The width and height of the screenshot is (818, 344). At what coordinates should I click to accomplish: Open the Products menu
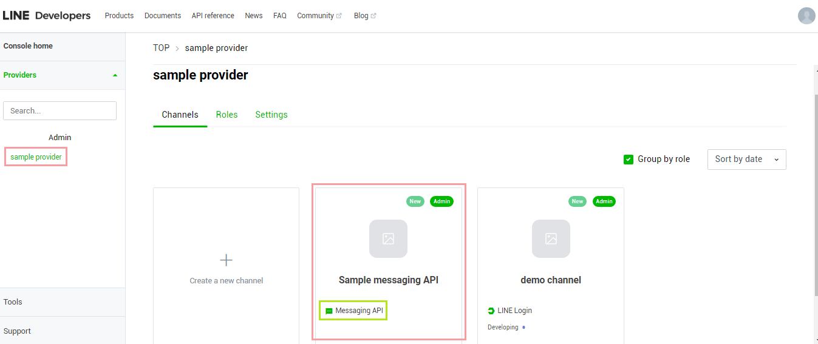[x=119, y=16]
